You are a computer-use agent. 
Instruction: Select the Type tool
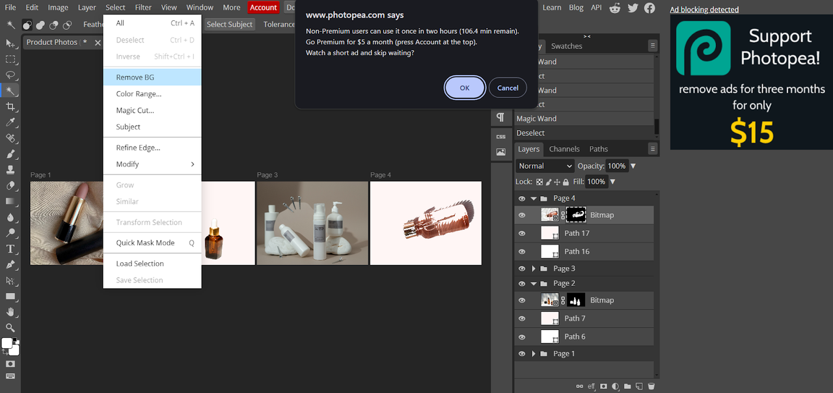click(10, 249)
